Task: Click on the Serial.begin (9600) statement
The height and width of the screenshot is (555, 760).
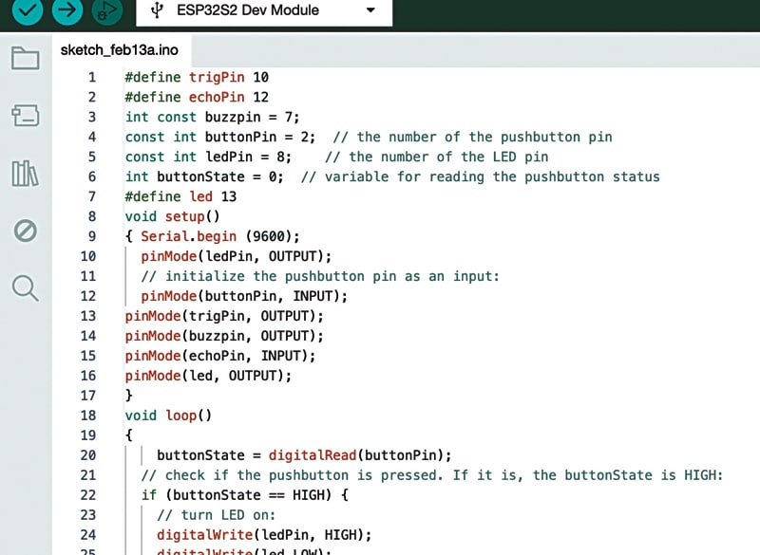Action: 219,236
